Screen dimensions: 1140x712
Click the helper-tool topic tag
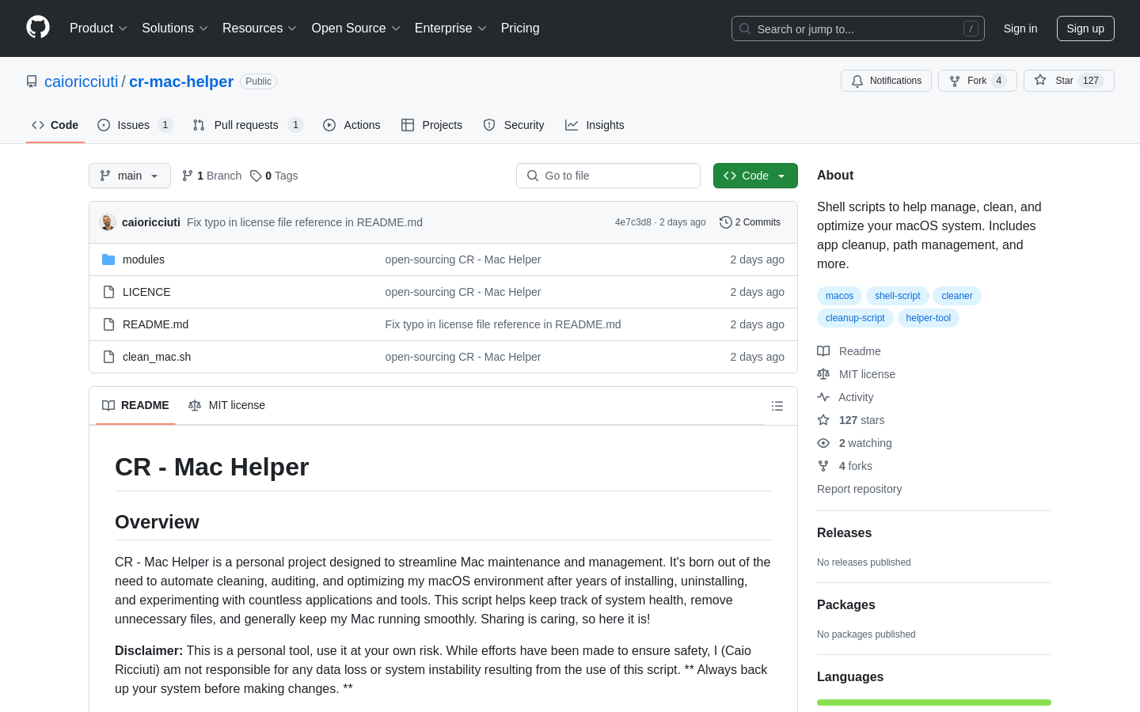tap(928, 318)
